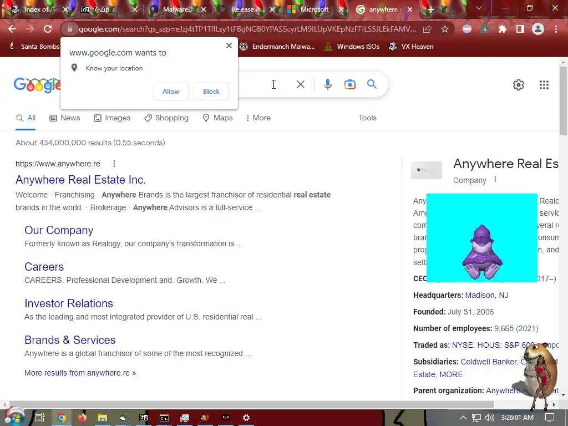The height and width of the screenshot is (426, 568).
Task: Open Google quick settings gear
Action: click(519, 85)
